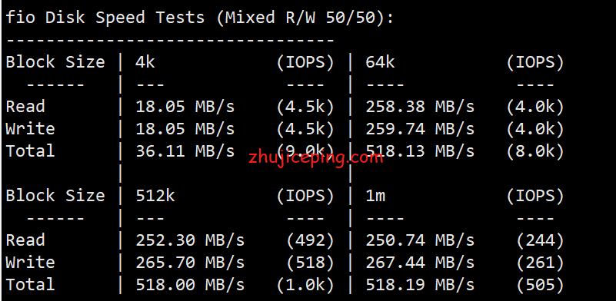
Task: Click the 1m read speed 250.74 MB/s
Action: pos(420,240)
